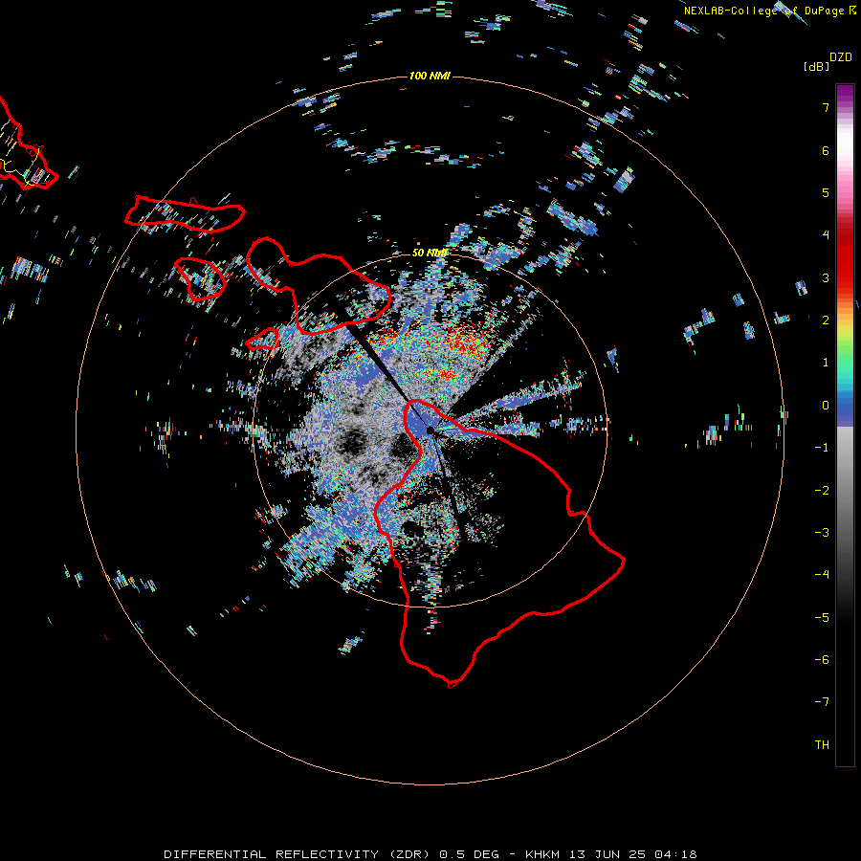
Task: Click the 3 value on the color scale
Action: pyautogui.click(x=826, y=277)
